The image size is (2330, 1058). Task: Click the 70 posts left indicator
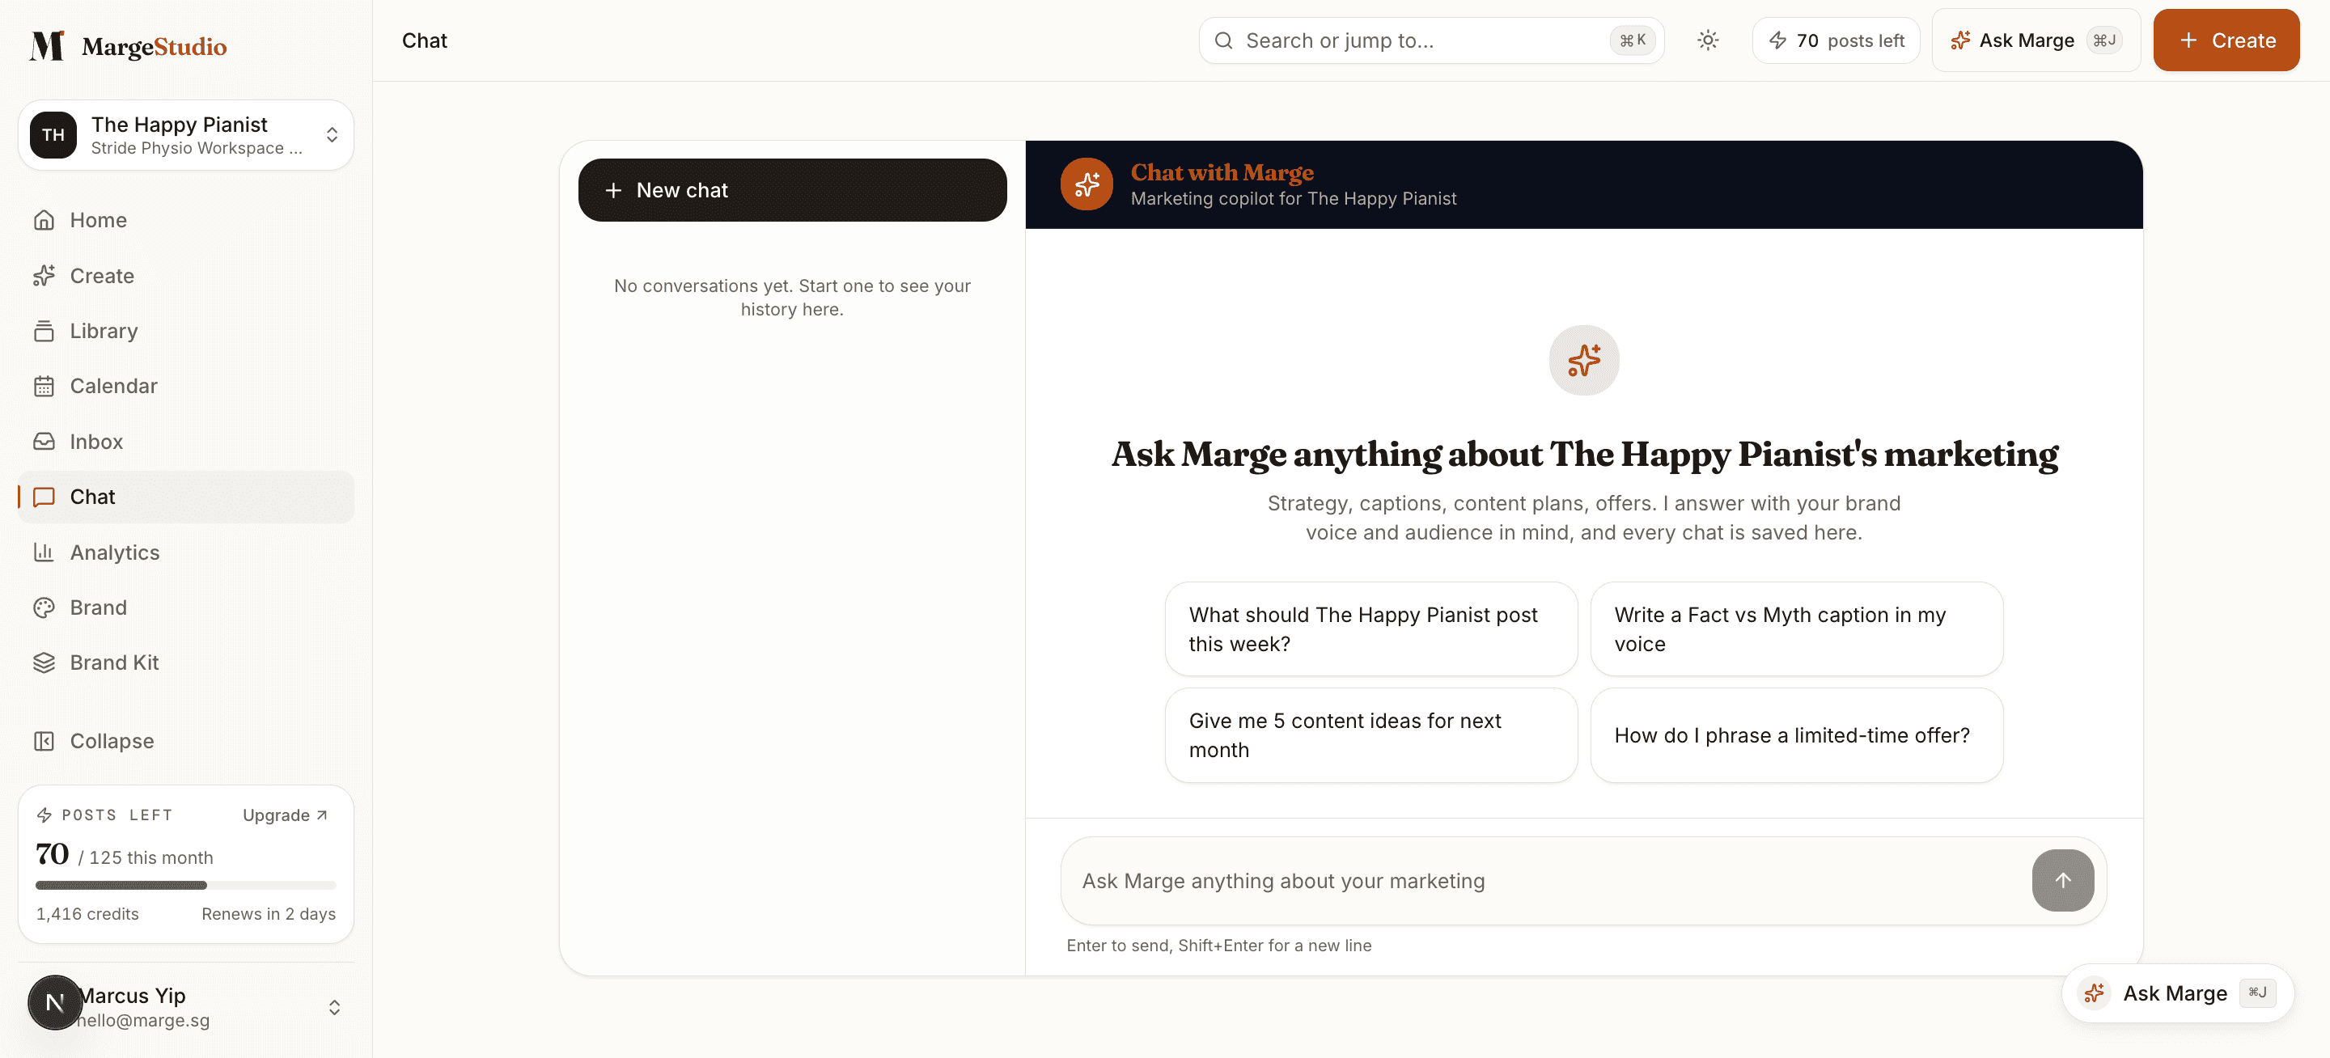point(1836,40)
